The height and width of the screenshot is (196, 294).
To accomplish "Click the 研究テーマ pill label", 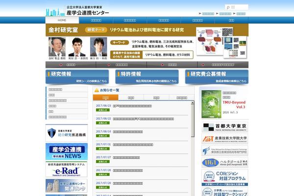I will [96, 30].
